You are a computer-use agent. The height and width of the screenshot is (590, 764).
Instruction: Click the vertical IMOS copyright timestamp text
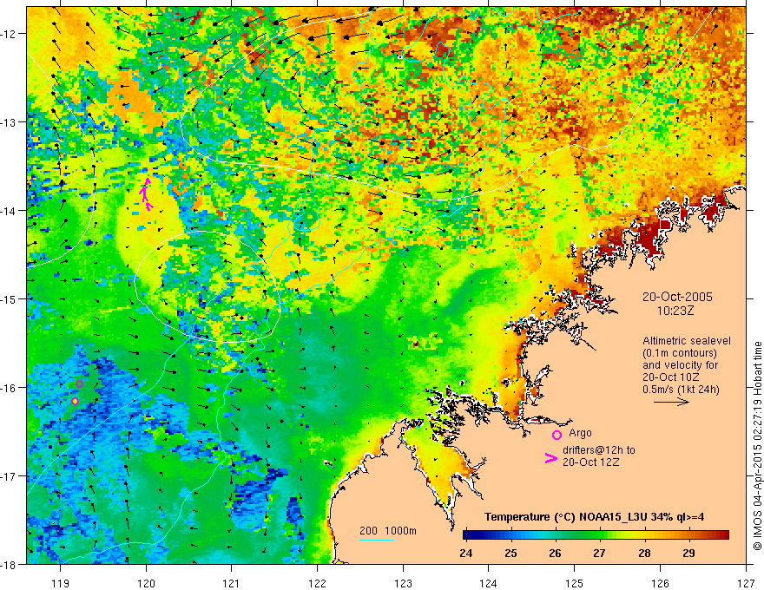click(757, 447)
